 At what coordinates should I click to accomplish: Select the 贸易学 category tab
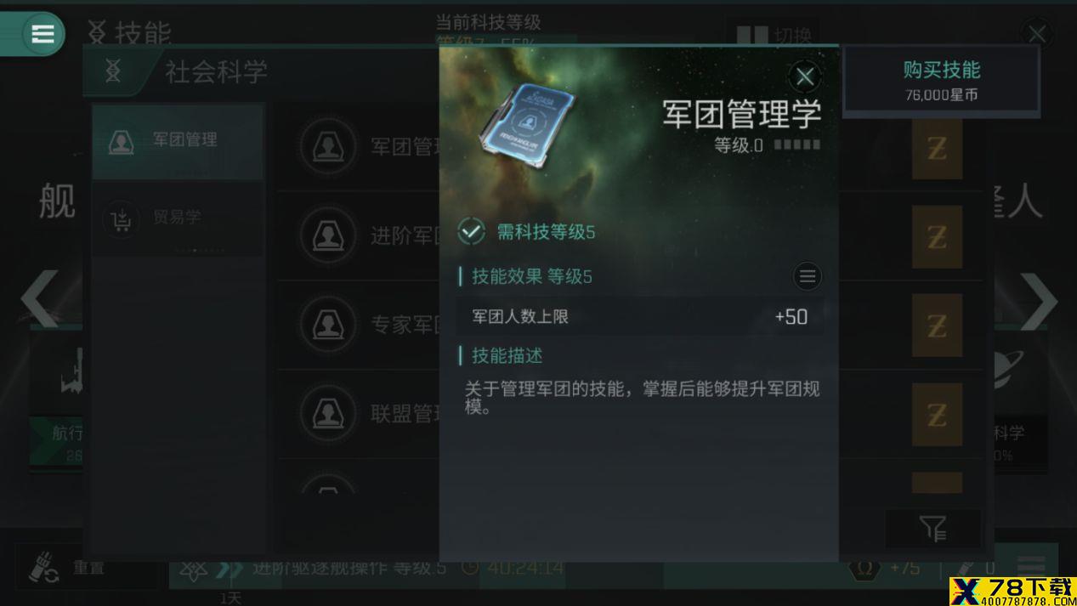(178, 218)
